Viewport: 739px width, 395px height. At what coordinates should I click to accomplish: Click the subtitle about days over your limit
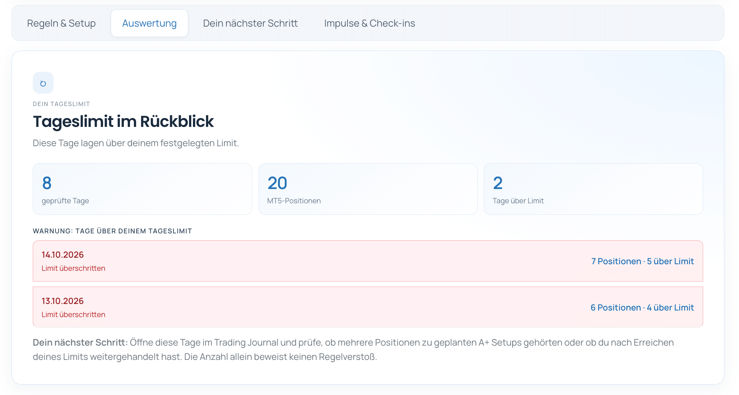point(136,143)
